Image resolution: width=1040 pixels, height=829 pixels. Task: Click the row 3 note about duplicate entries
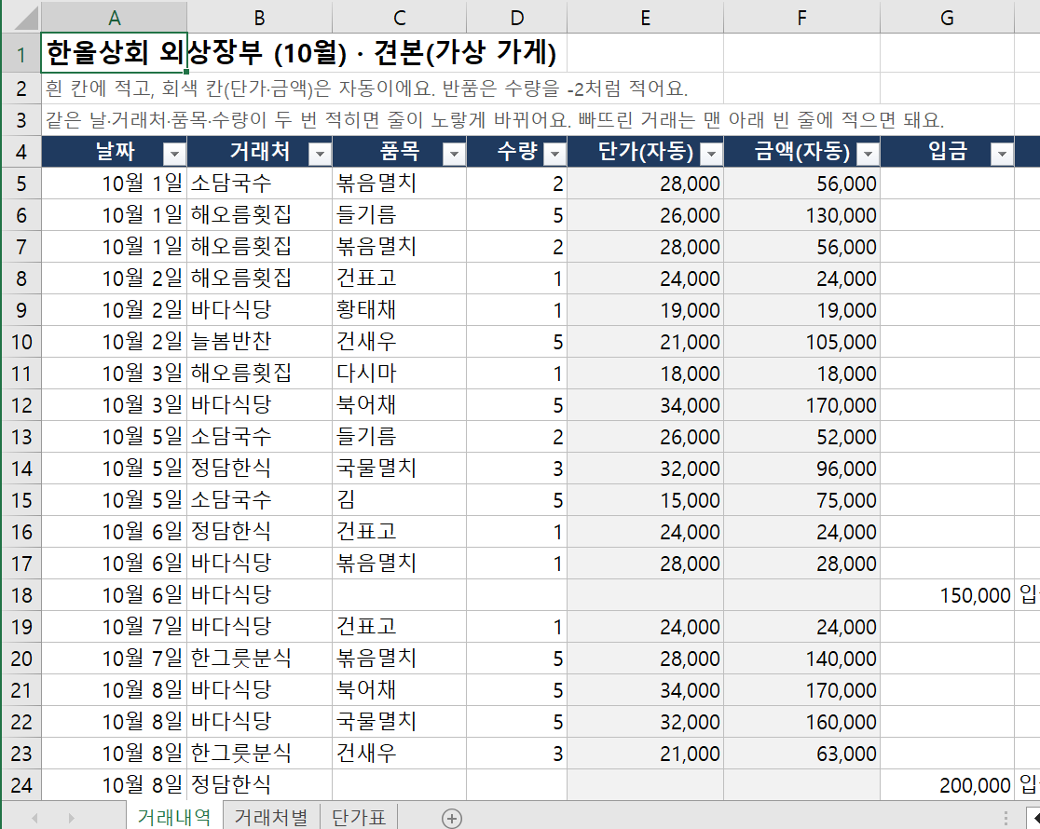tap(495, 120)
